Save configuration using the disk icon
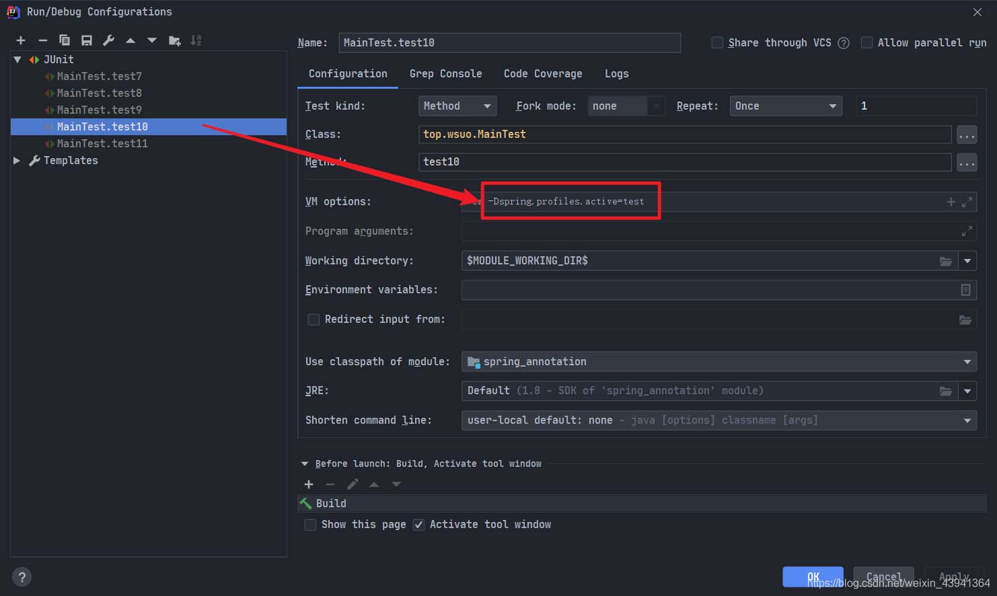 coord(86,40)
